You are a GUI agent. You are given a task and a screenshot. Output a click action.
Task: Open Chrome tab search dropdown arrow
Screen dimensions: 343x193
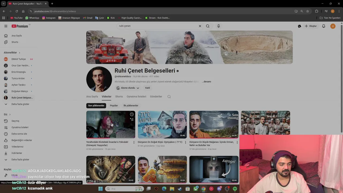coord(3,3)
